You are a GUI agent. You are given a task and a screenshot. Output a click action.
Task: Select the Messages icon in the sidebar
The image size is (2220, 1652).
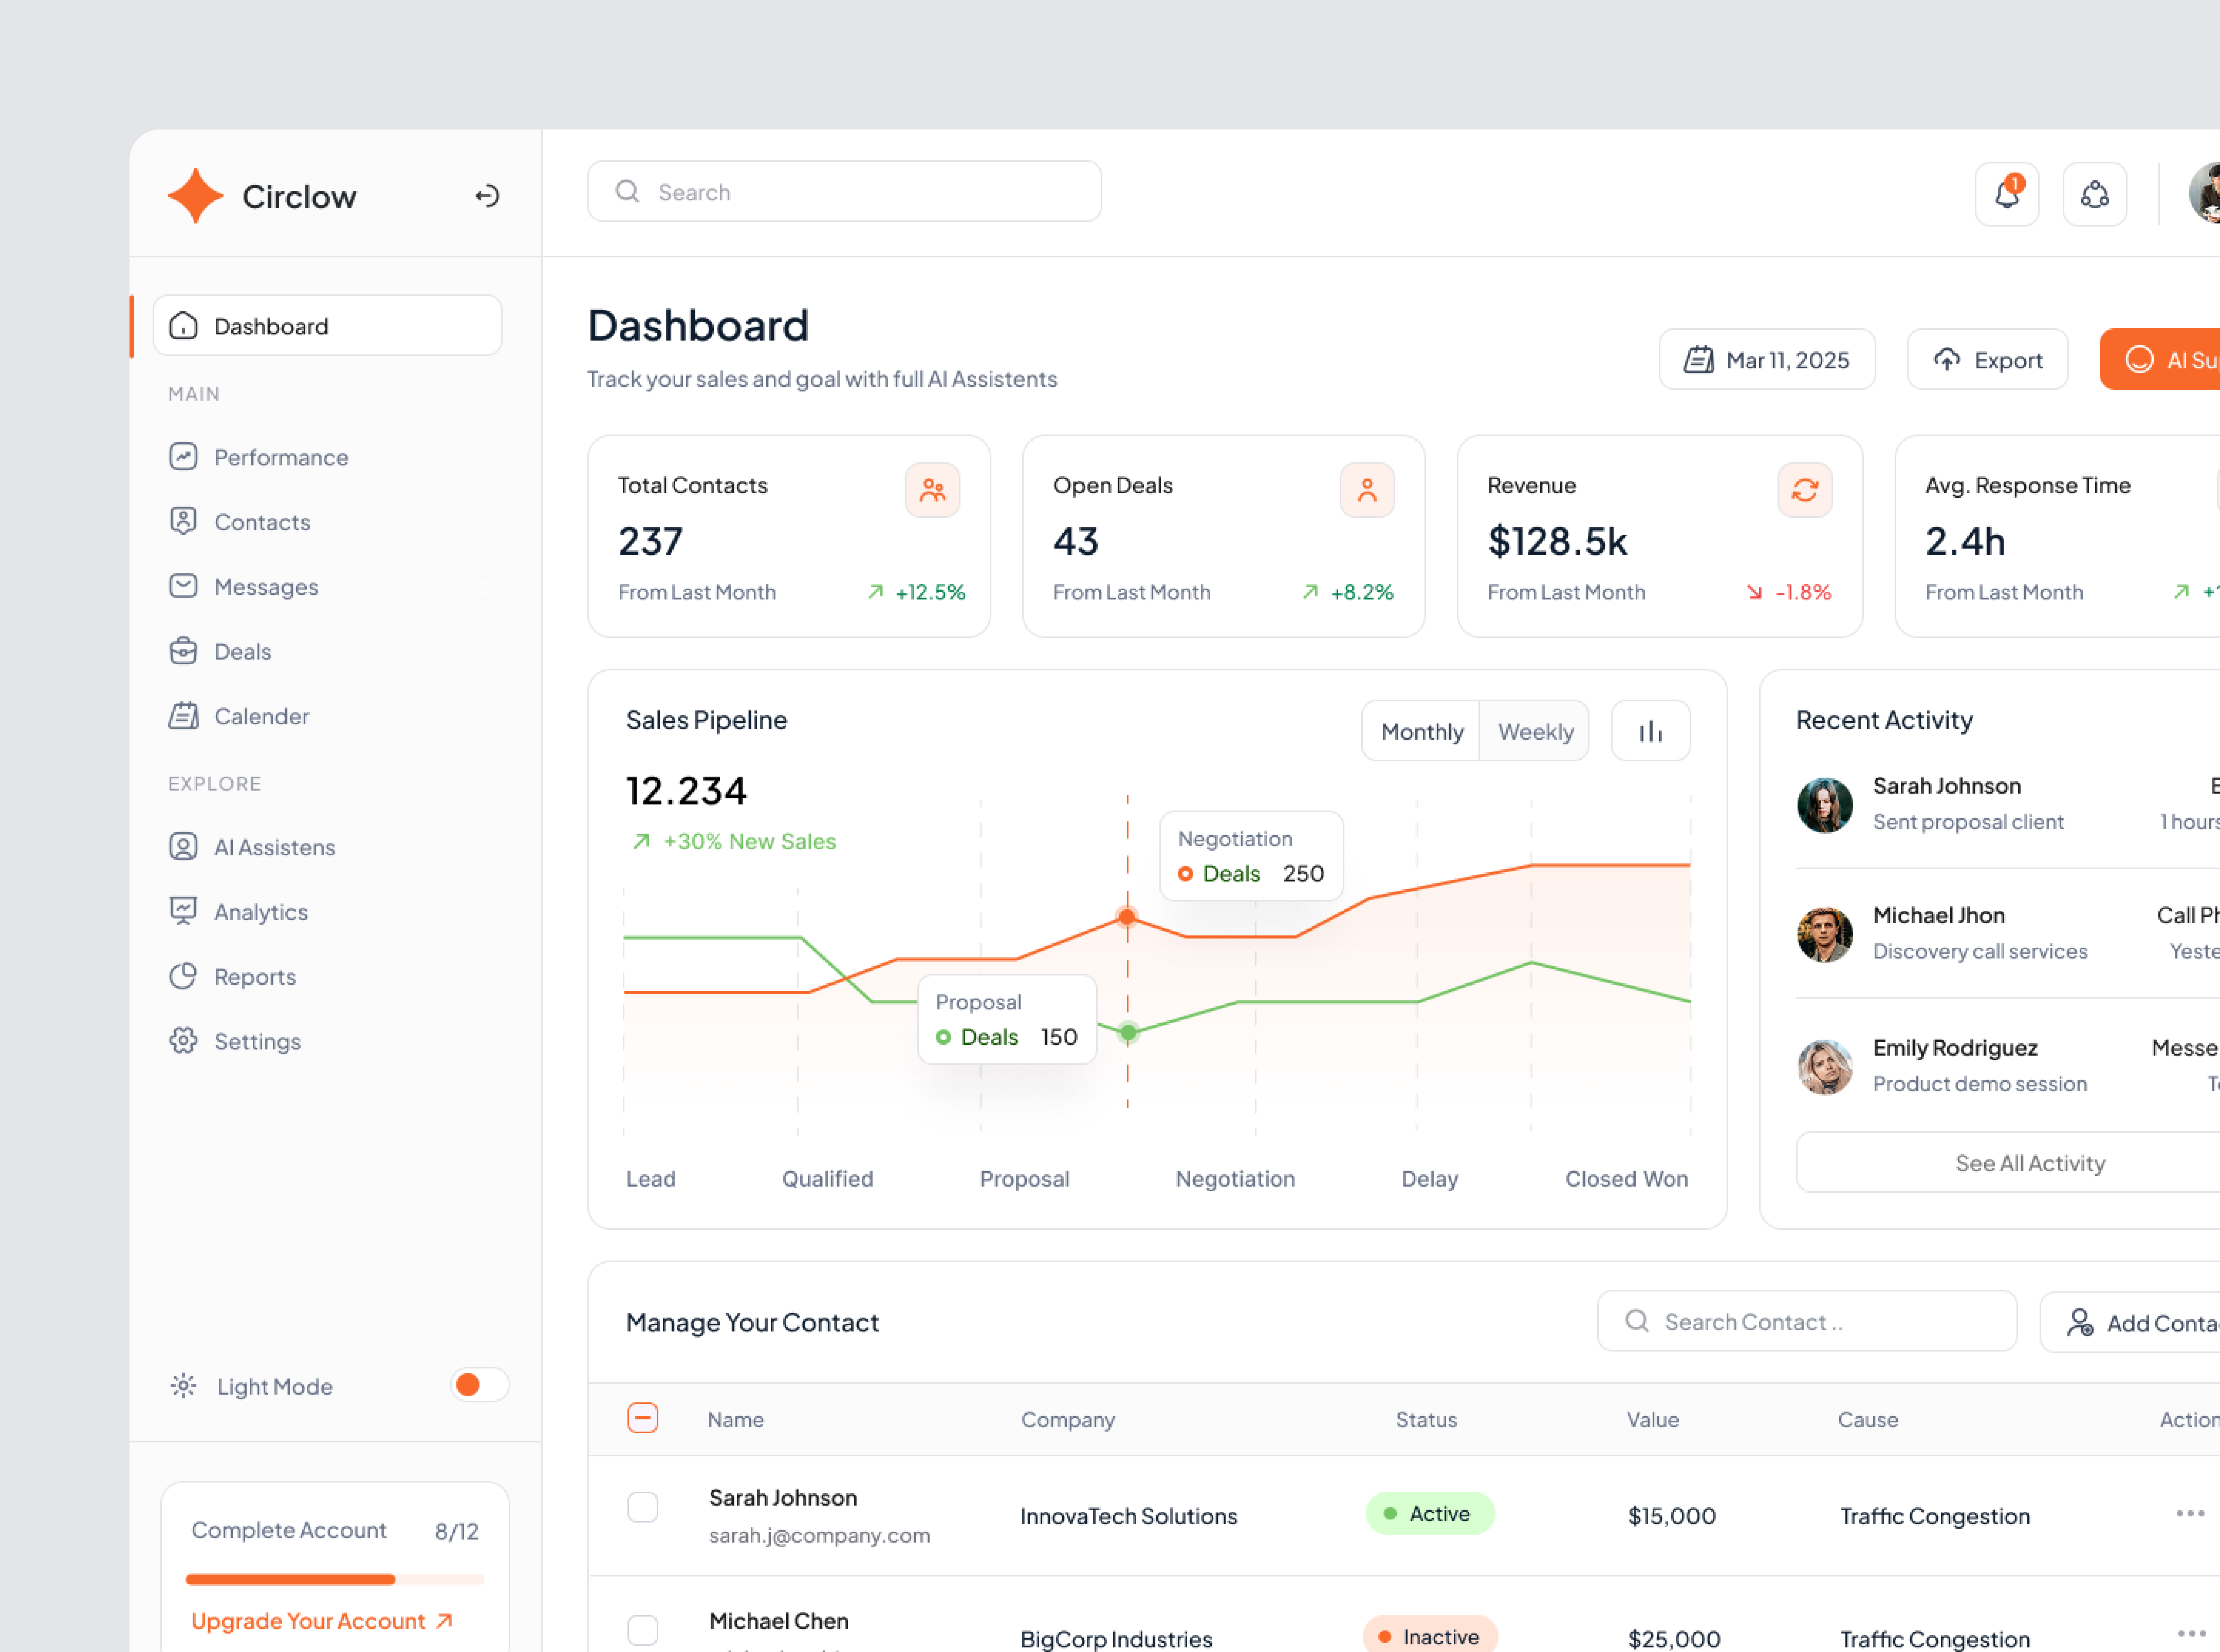[x=184, y=586]
